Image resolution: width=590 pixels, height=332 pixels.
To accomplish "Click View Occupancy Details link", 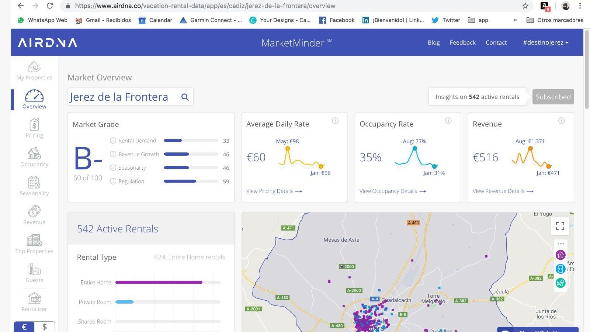I will 388,191.
